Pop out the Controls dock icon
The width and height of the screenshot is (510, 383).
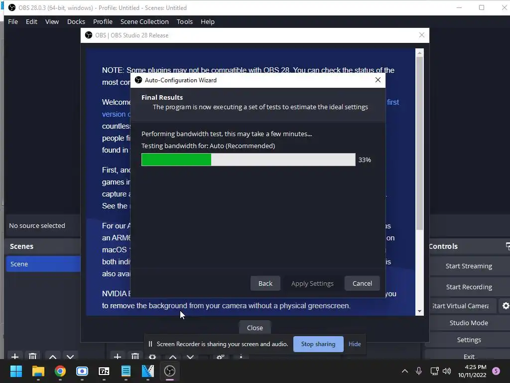point(508,246)
